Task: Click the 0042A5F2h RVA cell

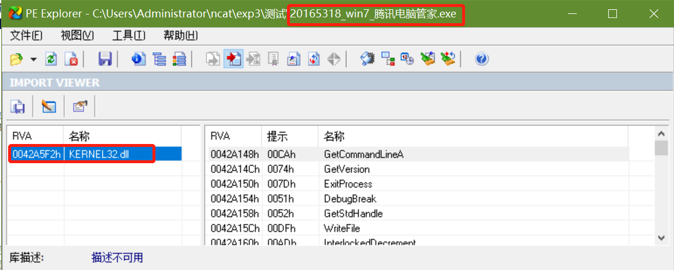Action: tap(36, 154)
